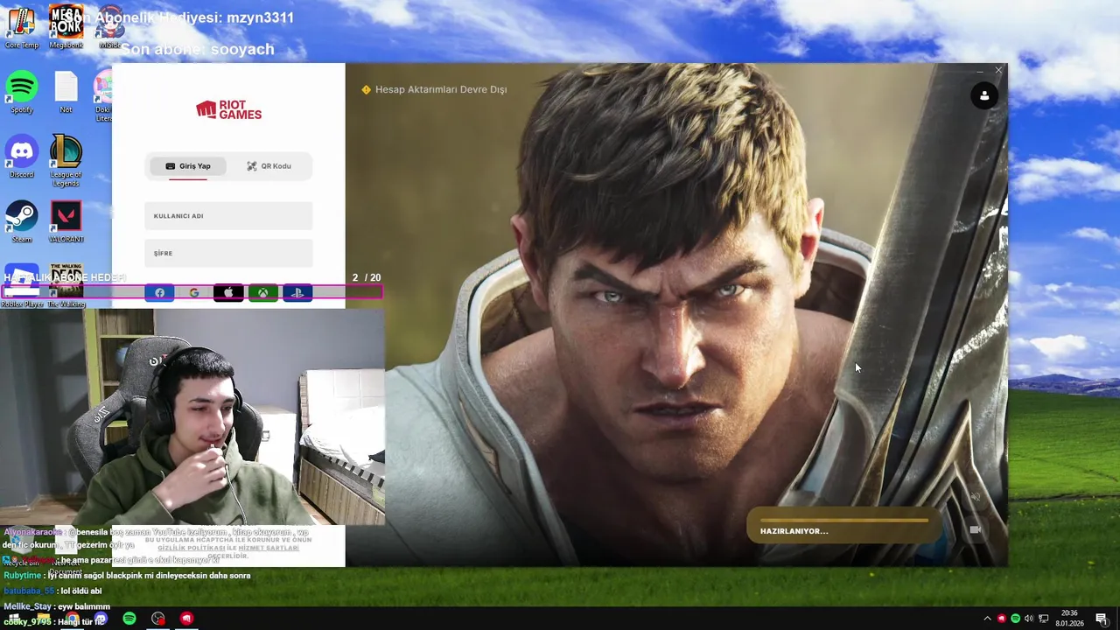Open the account profile icon in Riot client
Viewport: 1120px width, 630px height.
point(984,96)
